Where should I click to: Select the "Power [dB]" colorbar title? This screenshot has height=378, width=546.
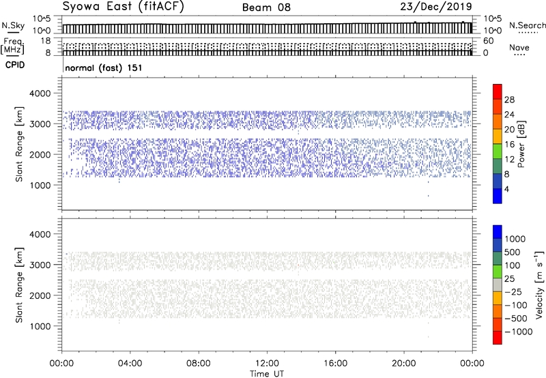(x=521, y=144)
